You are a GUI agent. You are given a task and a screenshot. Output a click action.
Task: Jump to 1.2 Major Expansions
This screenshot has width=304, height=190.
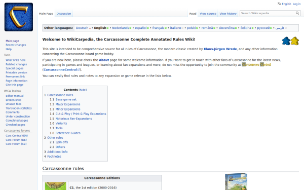pyautogui.click(x=65, y=104)
